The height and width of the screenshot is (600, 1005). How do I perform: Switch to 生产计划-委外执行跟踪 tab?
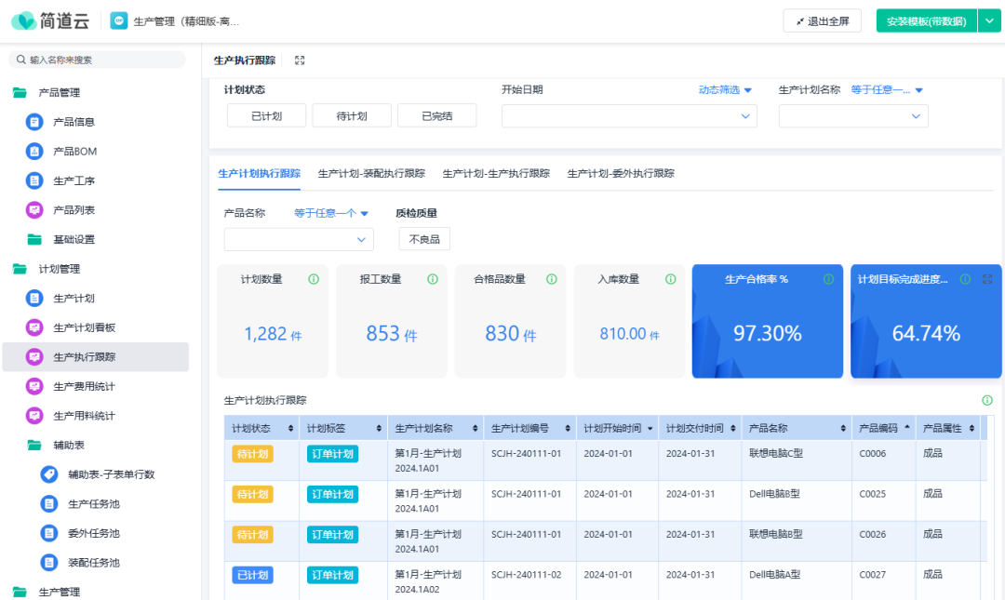621,173
